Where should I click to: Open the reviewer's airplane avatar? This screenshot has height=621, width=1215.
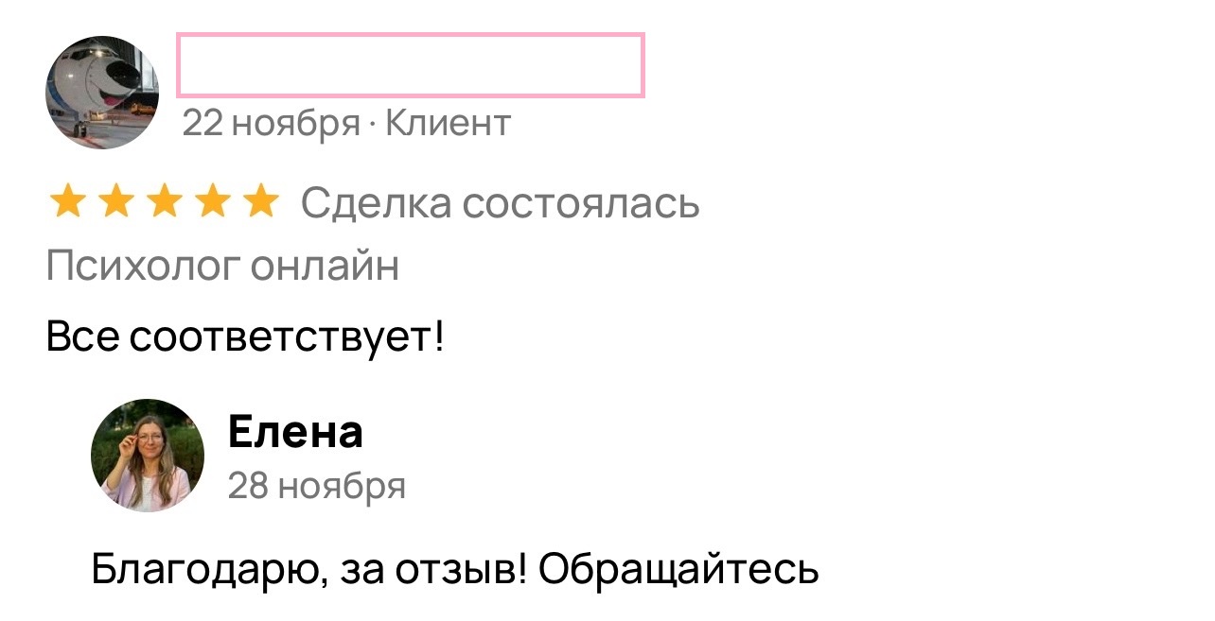click(x=102, y=93)
